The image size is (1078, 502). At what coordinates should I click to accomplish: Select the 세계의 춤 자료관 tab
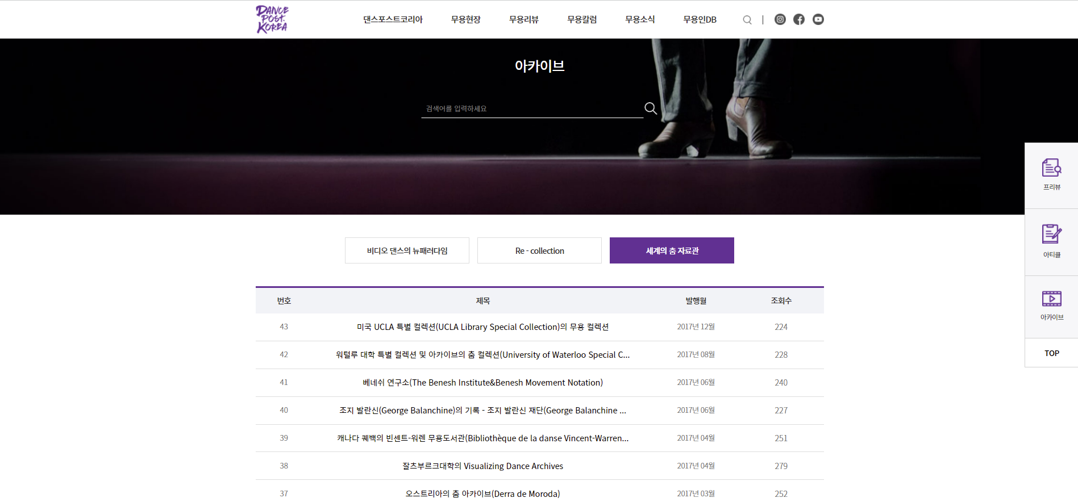(672, 250)
